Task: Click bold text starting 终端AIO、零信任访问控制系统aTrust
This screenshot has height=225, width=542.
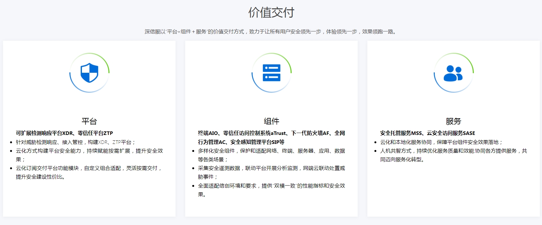Action: pyautogui.click(x=271, y=137)
